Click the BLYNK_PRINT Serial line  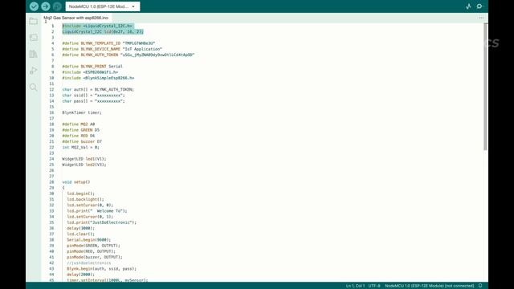coord(92,67)
